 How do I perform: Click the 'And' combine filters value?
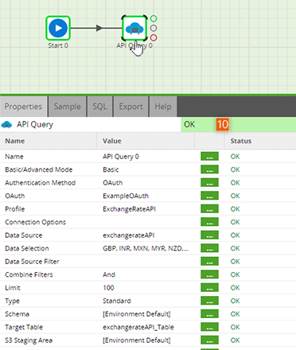pyautogui.click(x=109, y=274)
